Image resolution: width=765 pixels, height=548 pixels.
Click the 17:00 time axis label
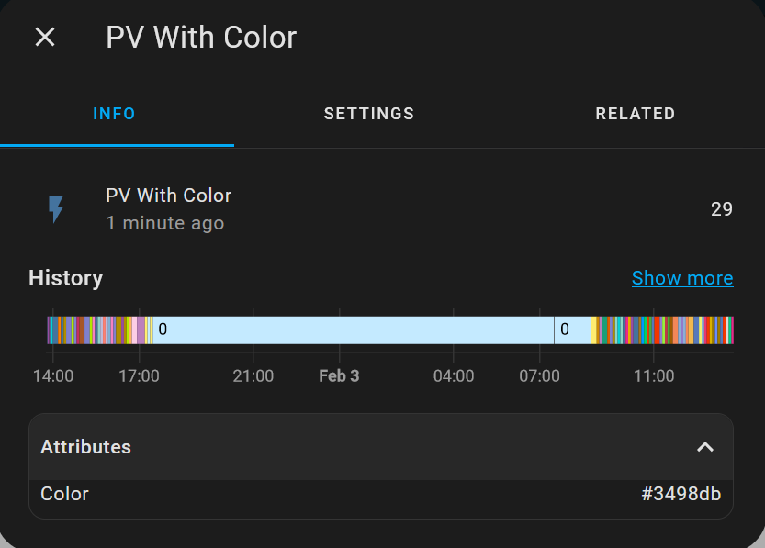coord(139,376)
